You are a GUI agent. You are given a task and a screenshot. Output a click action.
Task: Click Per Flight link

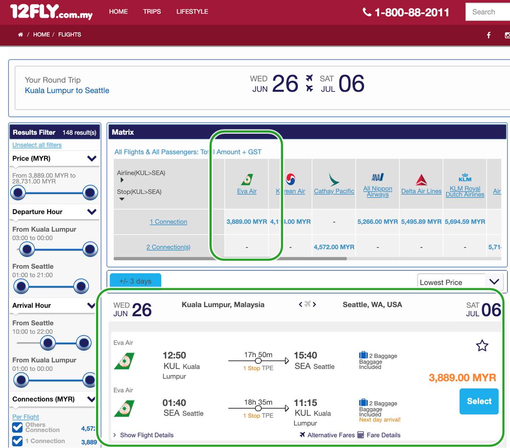coord(25,417)
